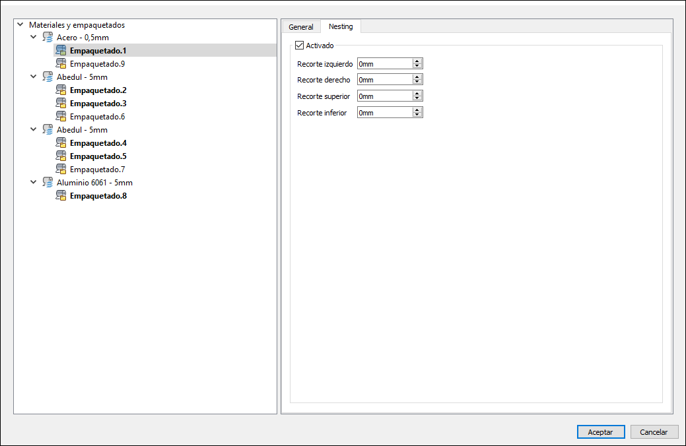Focus the Recorte derecho value field
Screen dimensions: 686x446
(x=385, y=80)
